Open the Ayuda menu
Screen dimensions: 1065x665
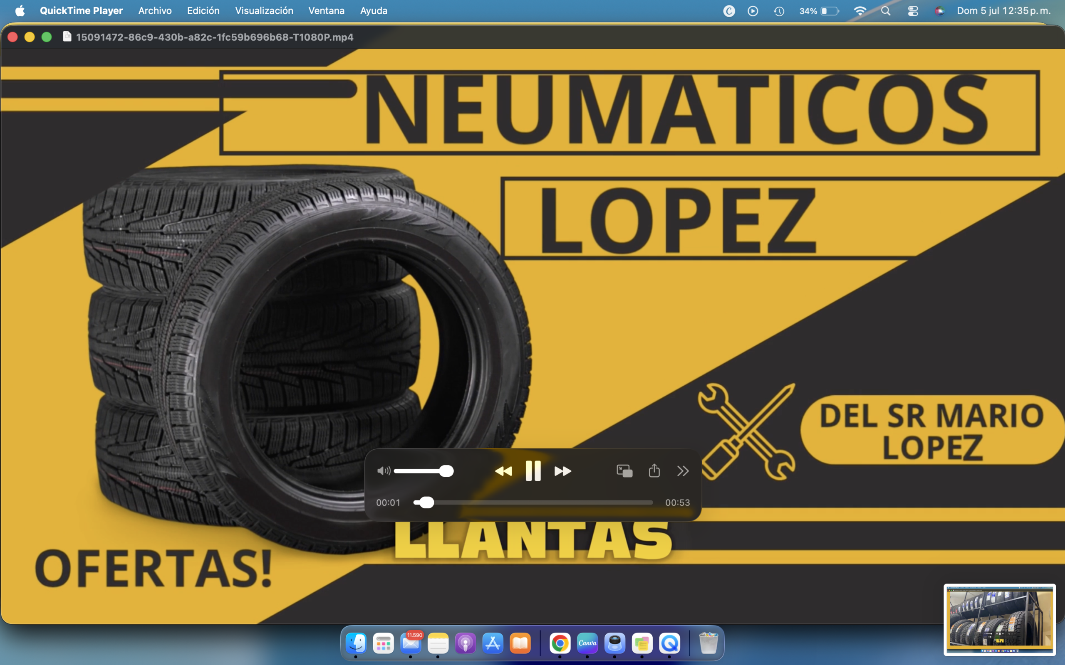(x=374, y=10)
